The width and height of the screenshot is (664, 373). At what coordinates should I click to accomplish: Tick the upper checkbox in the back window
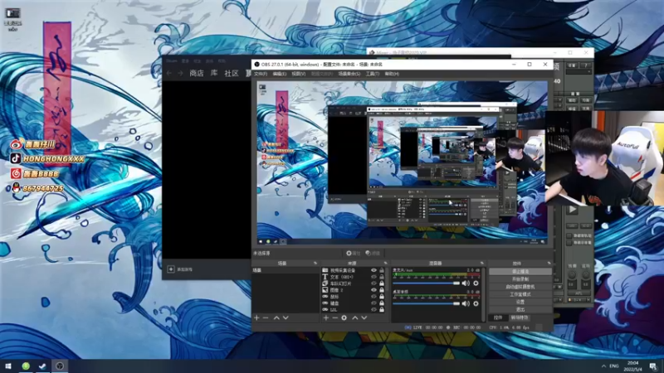tap(569, 235)
